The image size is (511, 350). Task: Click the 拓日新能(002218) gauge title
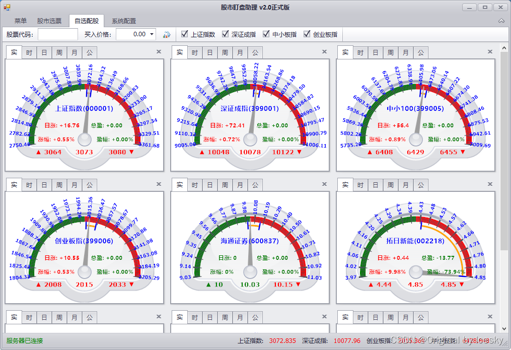point(415,241)
